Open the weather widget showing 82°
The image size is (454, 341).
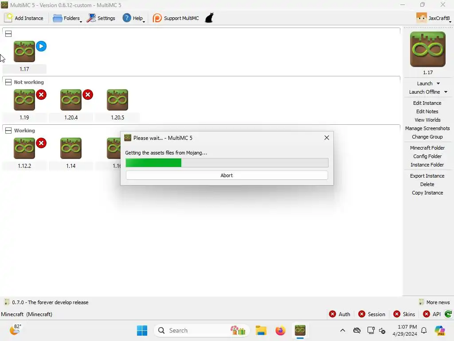click(16, 330)
